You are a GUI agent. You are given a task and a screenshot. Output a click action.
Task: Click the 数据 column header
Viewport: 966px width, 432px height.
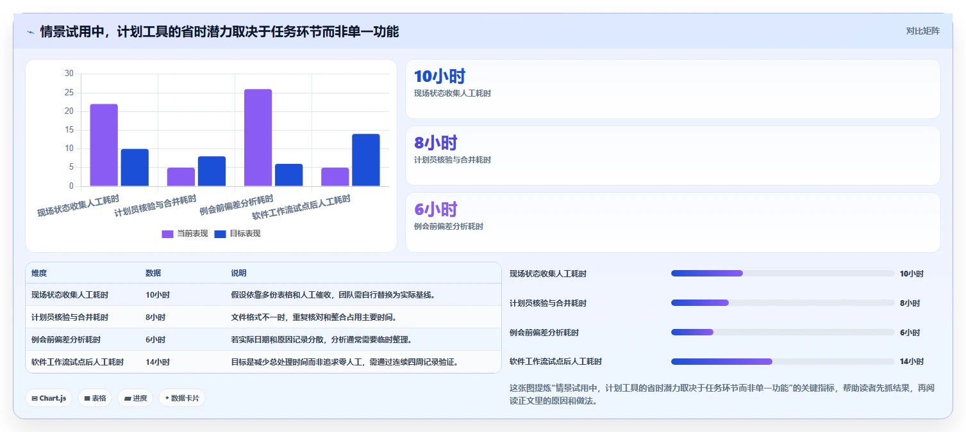coord(153,273)
